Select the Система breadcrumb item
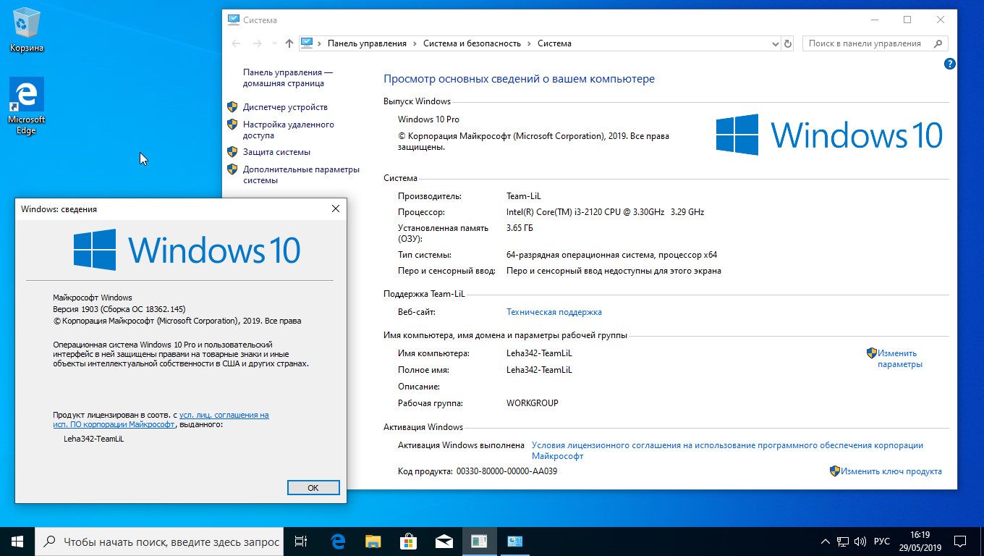 554,43
